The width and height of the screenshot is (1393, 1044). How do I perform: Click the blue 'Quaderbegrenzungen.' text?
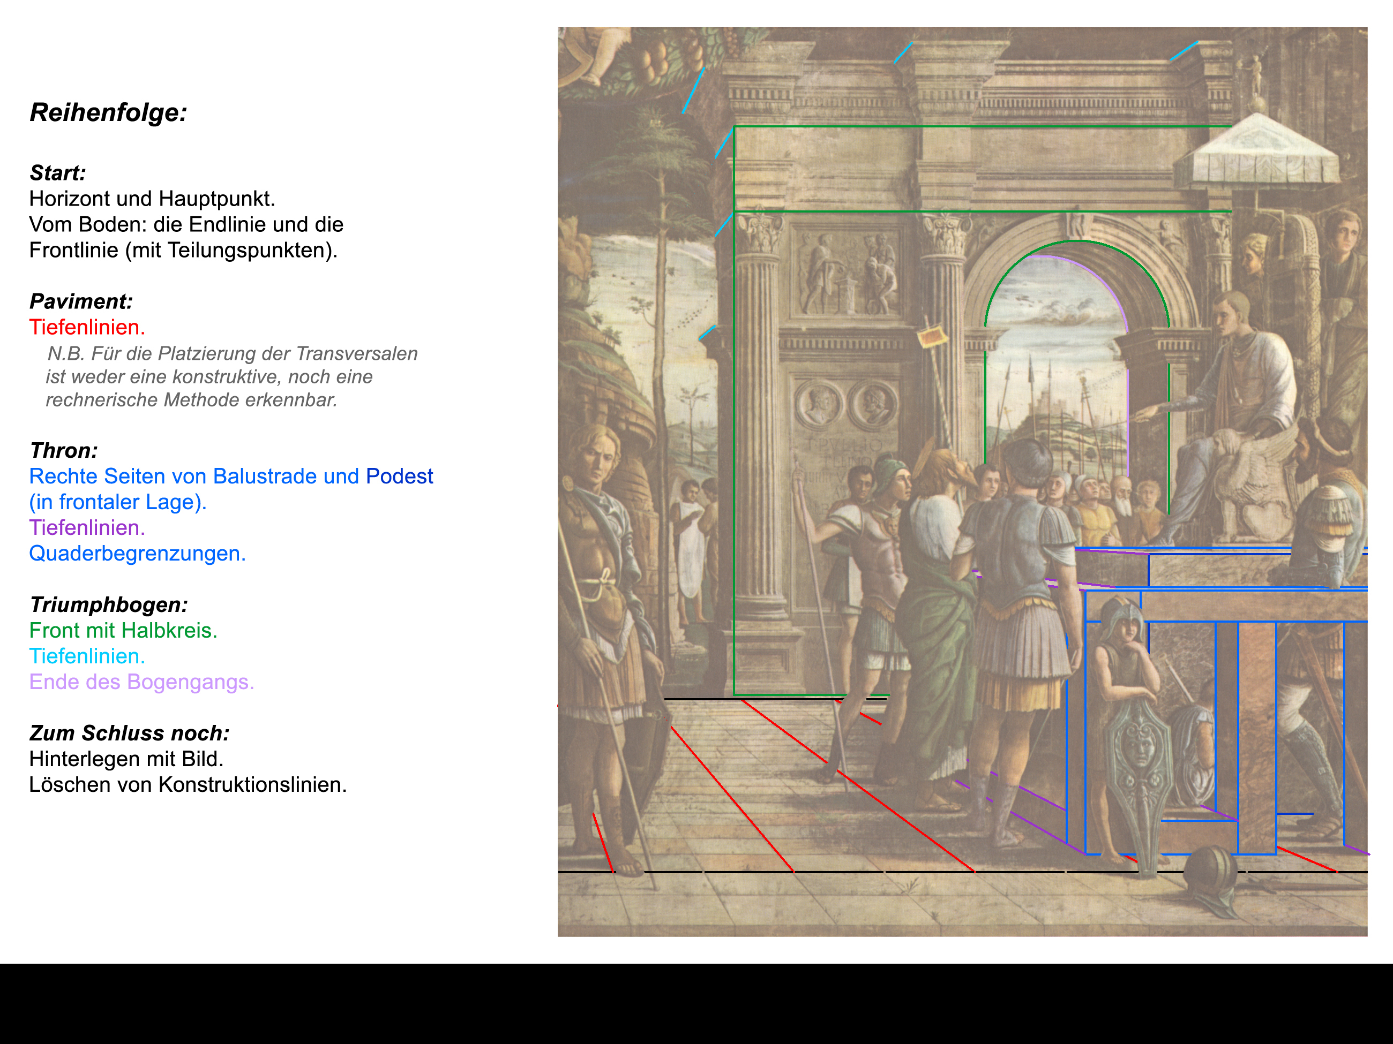[x=137, y=554]
